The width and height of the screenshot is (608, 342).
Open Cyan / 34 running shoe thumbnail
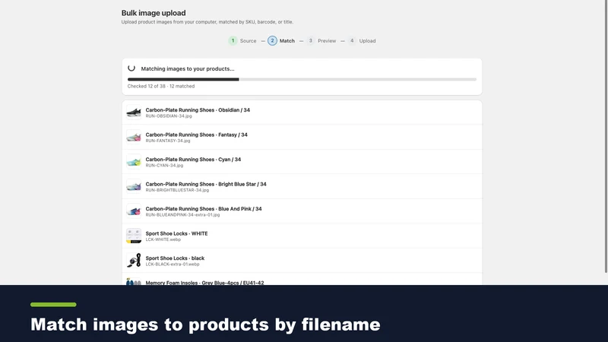(x=134, y=162)
